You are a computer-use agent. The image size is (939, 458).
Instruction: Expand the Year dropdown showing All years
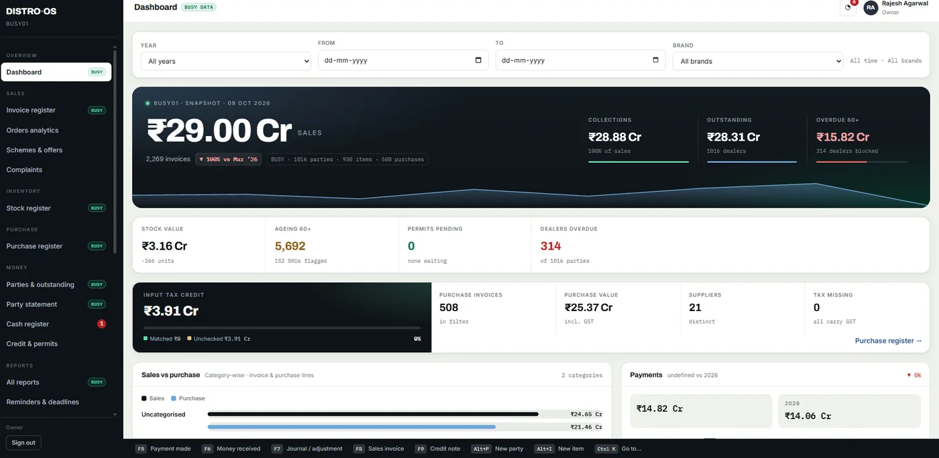tap(225, 61)
